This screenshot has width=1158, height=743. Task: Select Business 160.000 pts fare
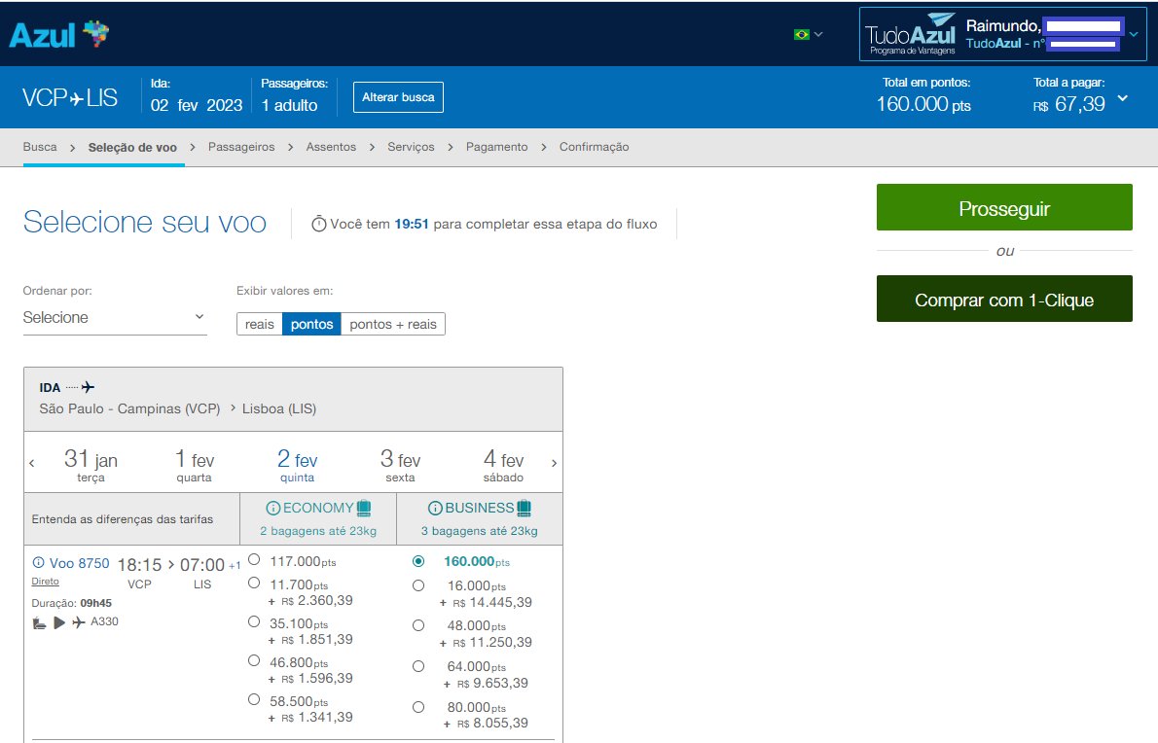(x=418, y=561)
